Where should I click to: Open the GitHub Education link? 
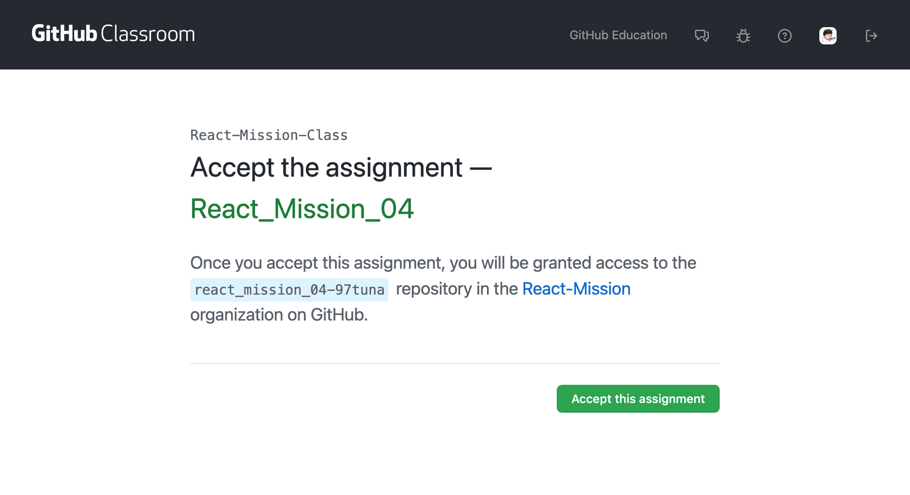click(618, 35)
